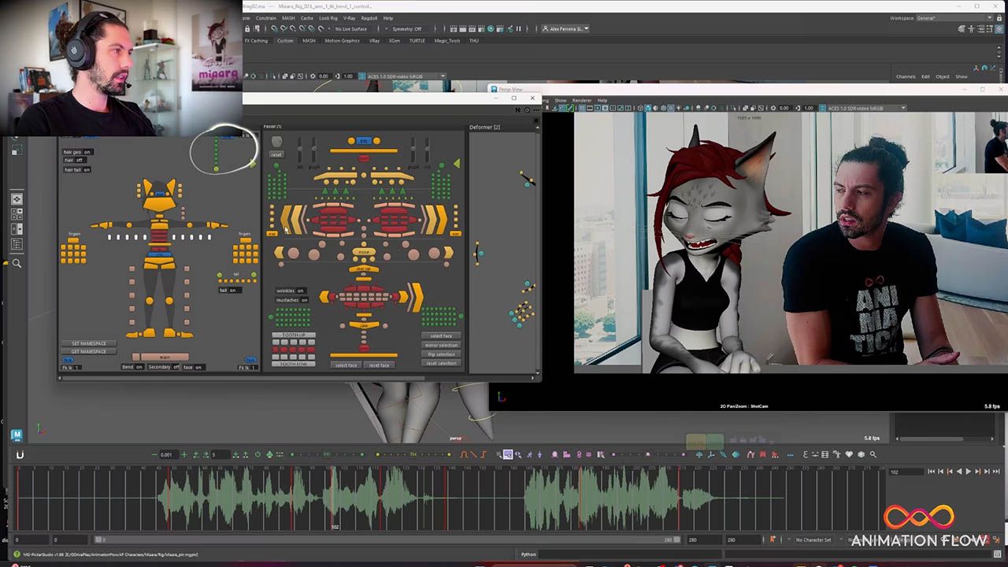1008x567 pixels.
Task: Click the reset button under face picker icon
Action: (276, 154)
